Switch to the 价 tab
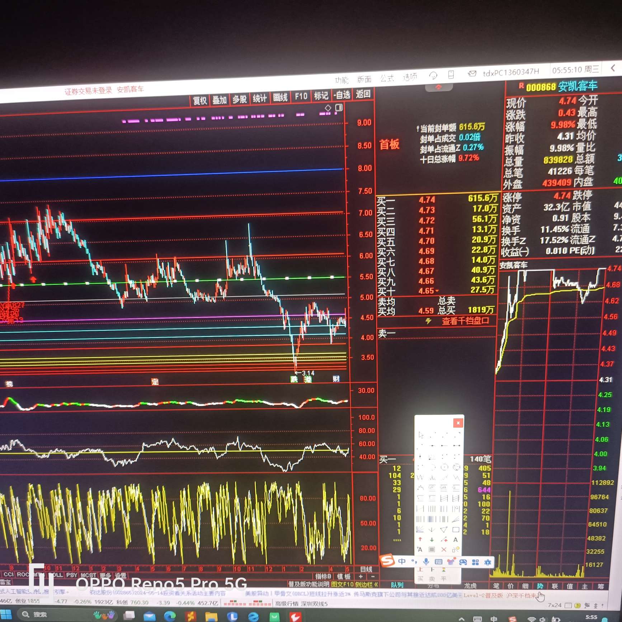Image resolution: width=622 pixels, height=622 pixels. click(510, 586)
